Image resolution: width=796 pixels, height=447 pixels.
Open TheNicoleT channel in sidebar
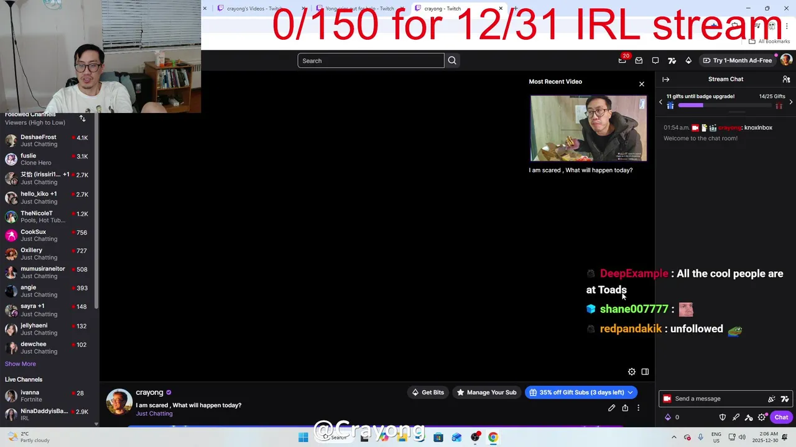tap(49, 217)
